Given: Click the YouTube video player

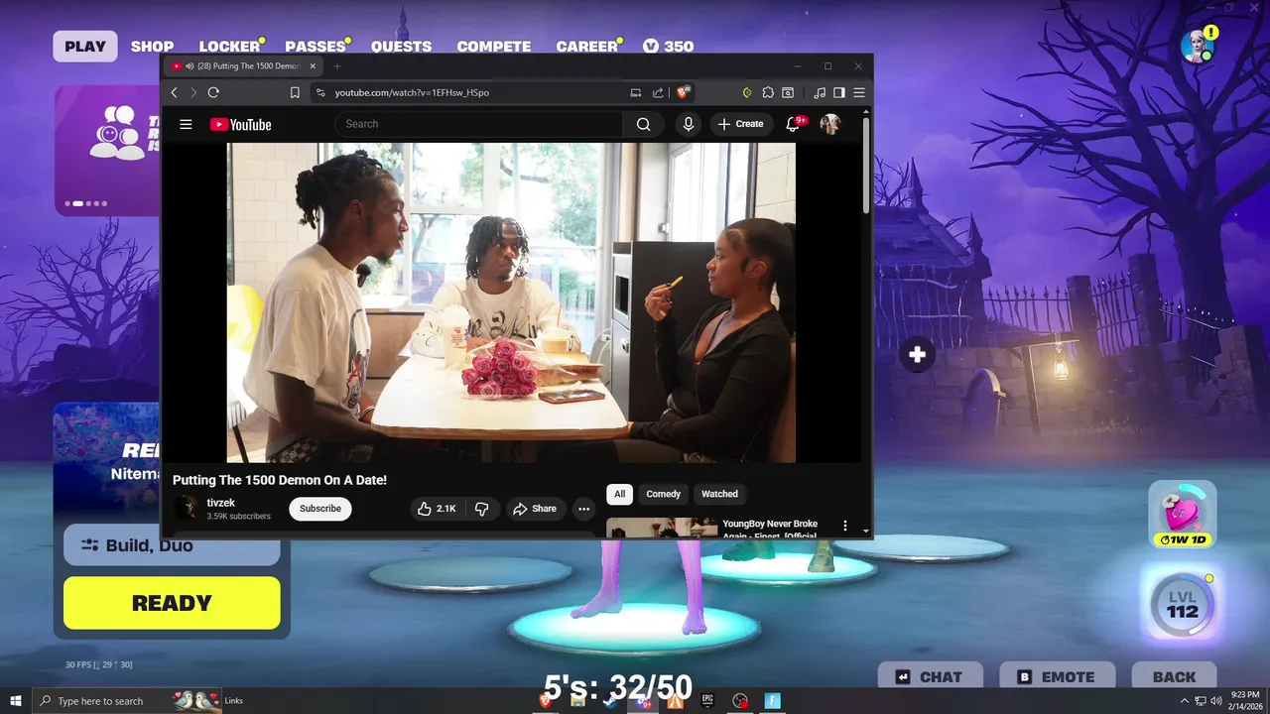Looking at the screenshot, I should coord(511,302).
